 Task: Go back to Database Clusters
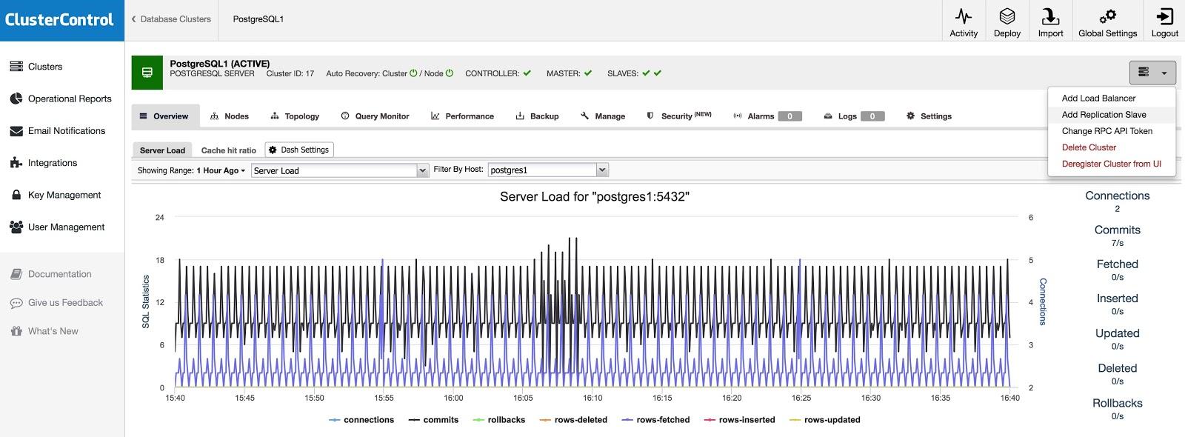click(x=171, y=19)
